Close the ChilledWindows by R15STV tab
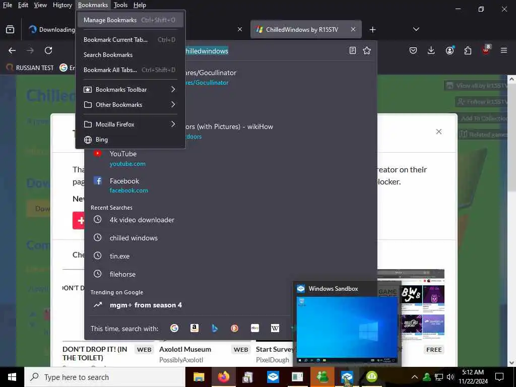This screenshot has height=387, width=516. click(x=353, y=29)
